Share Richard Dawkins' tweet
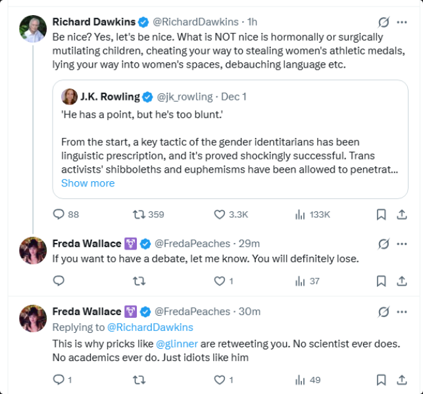 tap(401, 214)
